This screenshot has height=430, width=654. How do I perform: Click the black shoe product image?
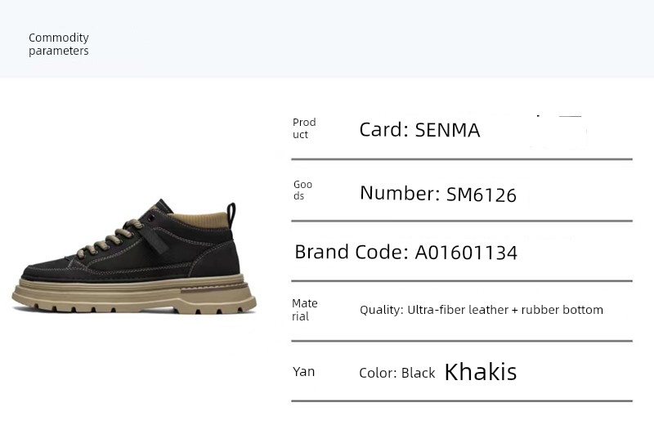coord(134,256)
